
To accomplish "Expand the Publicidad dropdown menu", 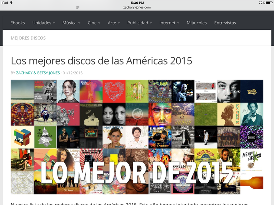I will (140, 23).
